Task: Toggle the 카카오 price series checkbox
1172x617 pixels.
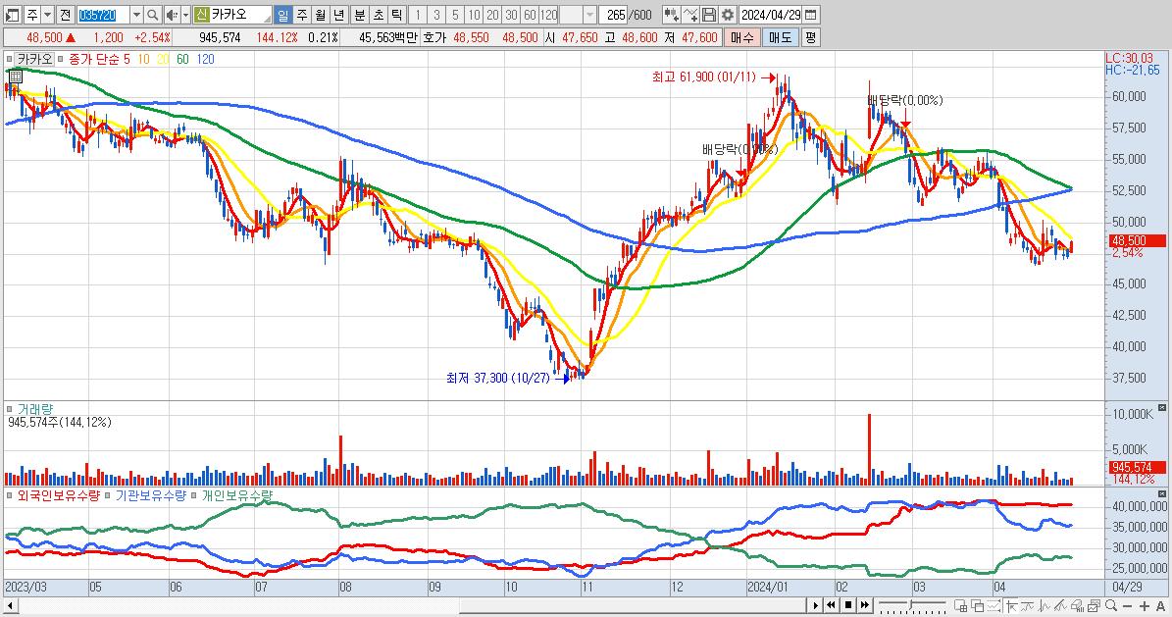Action: (10, 59)
